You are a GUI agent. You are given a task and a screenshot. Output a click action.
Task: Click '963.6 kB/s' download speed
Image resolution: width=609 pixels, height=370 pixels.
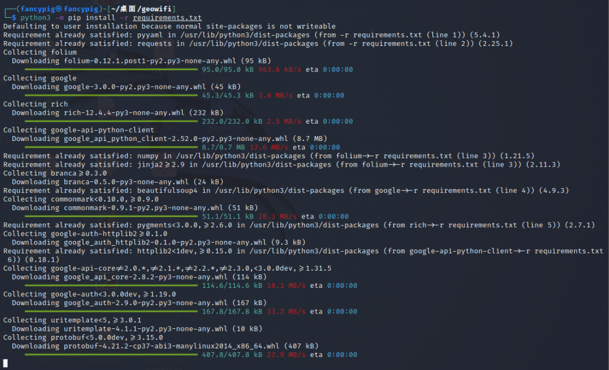pos(280,70)
